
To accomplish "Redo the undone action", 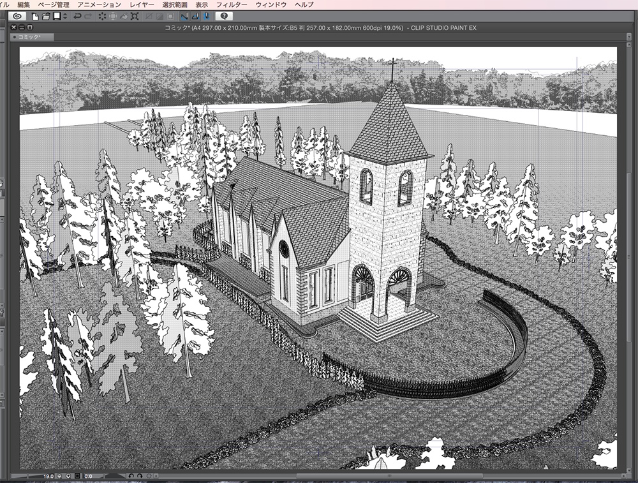I will tap(88, 17).
